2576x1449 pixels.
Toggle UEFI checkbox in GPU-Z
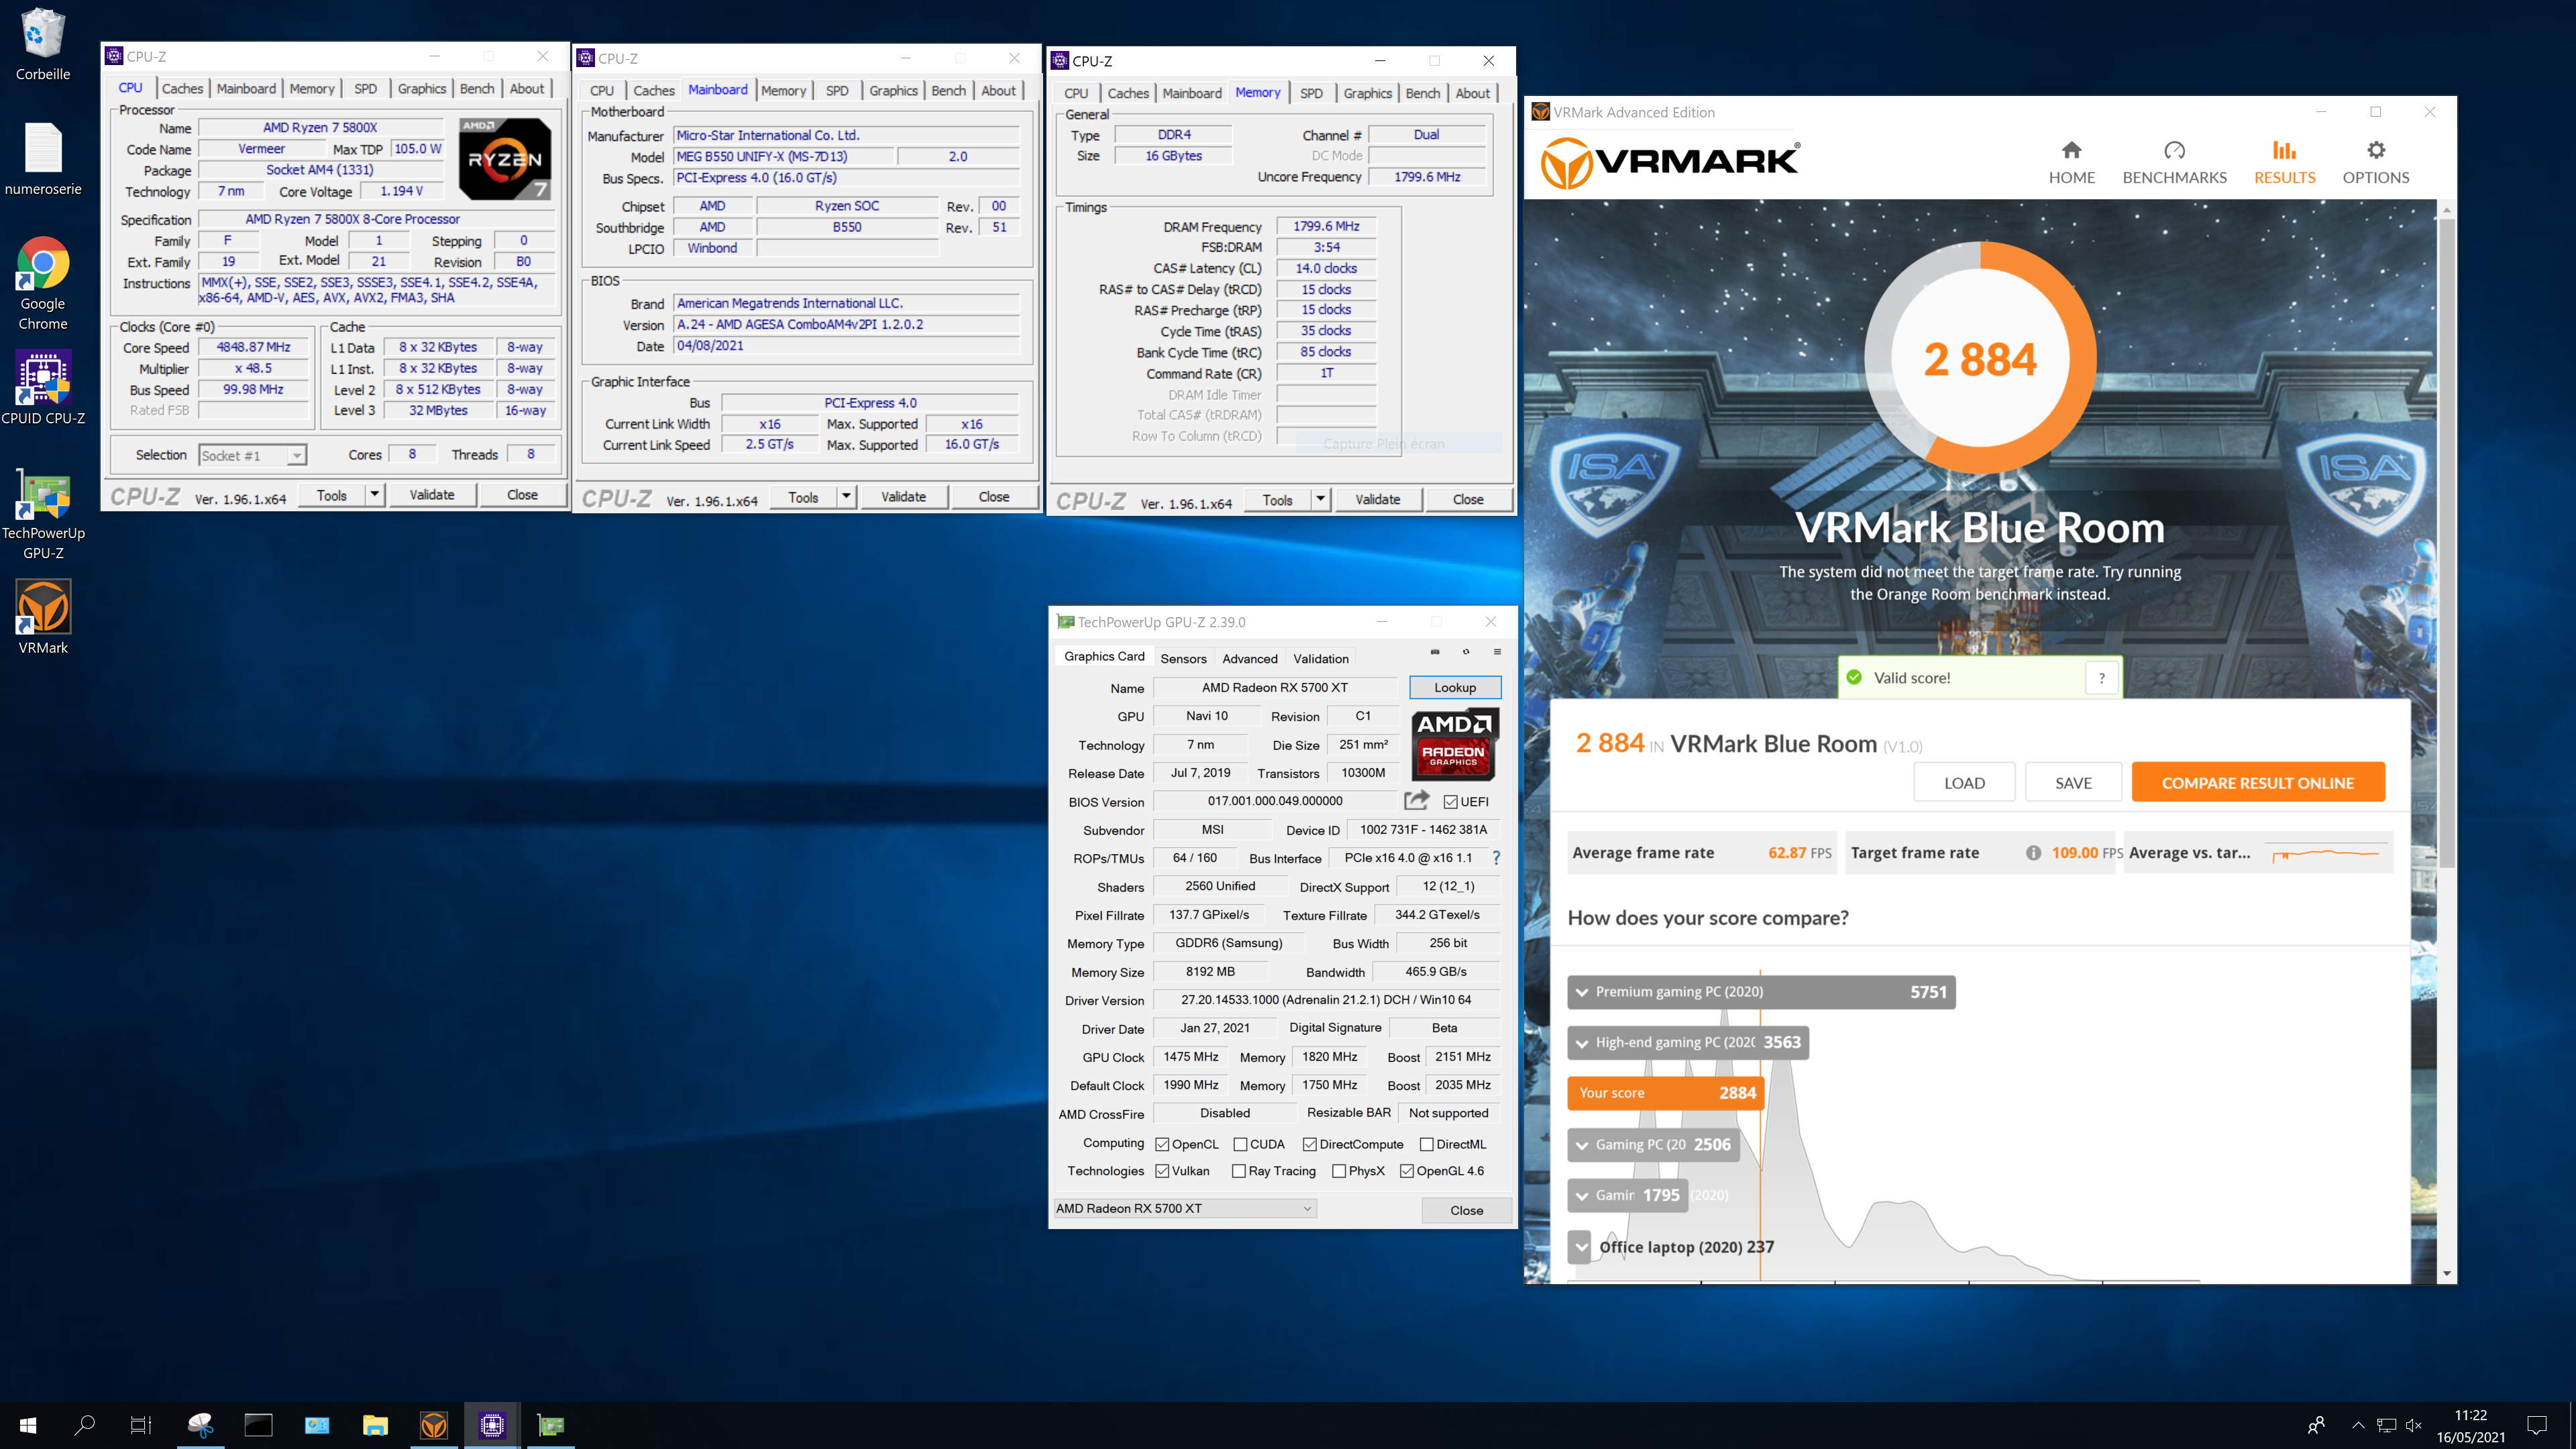click(x=1450, y=802)
